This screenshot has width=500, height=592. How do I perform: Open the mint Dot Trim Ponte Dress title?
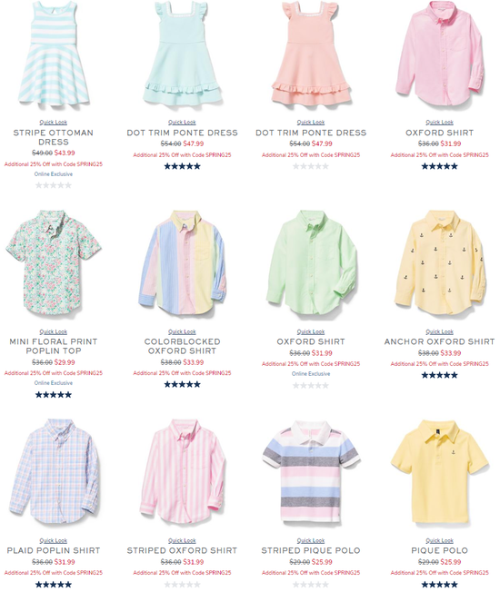[x=182, y=133]
